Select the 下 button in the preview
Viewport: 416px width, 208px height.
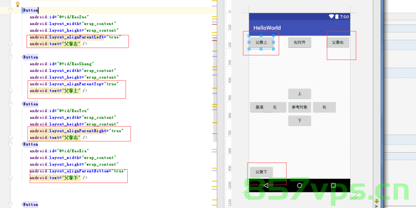pyautogui.click(x=300, y=121)
